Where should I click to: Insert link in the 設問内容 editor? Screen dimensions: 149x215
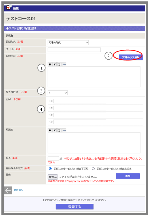point(64,64)
